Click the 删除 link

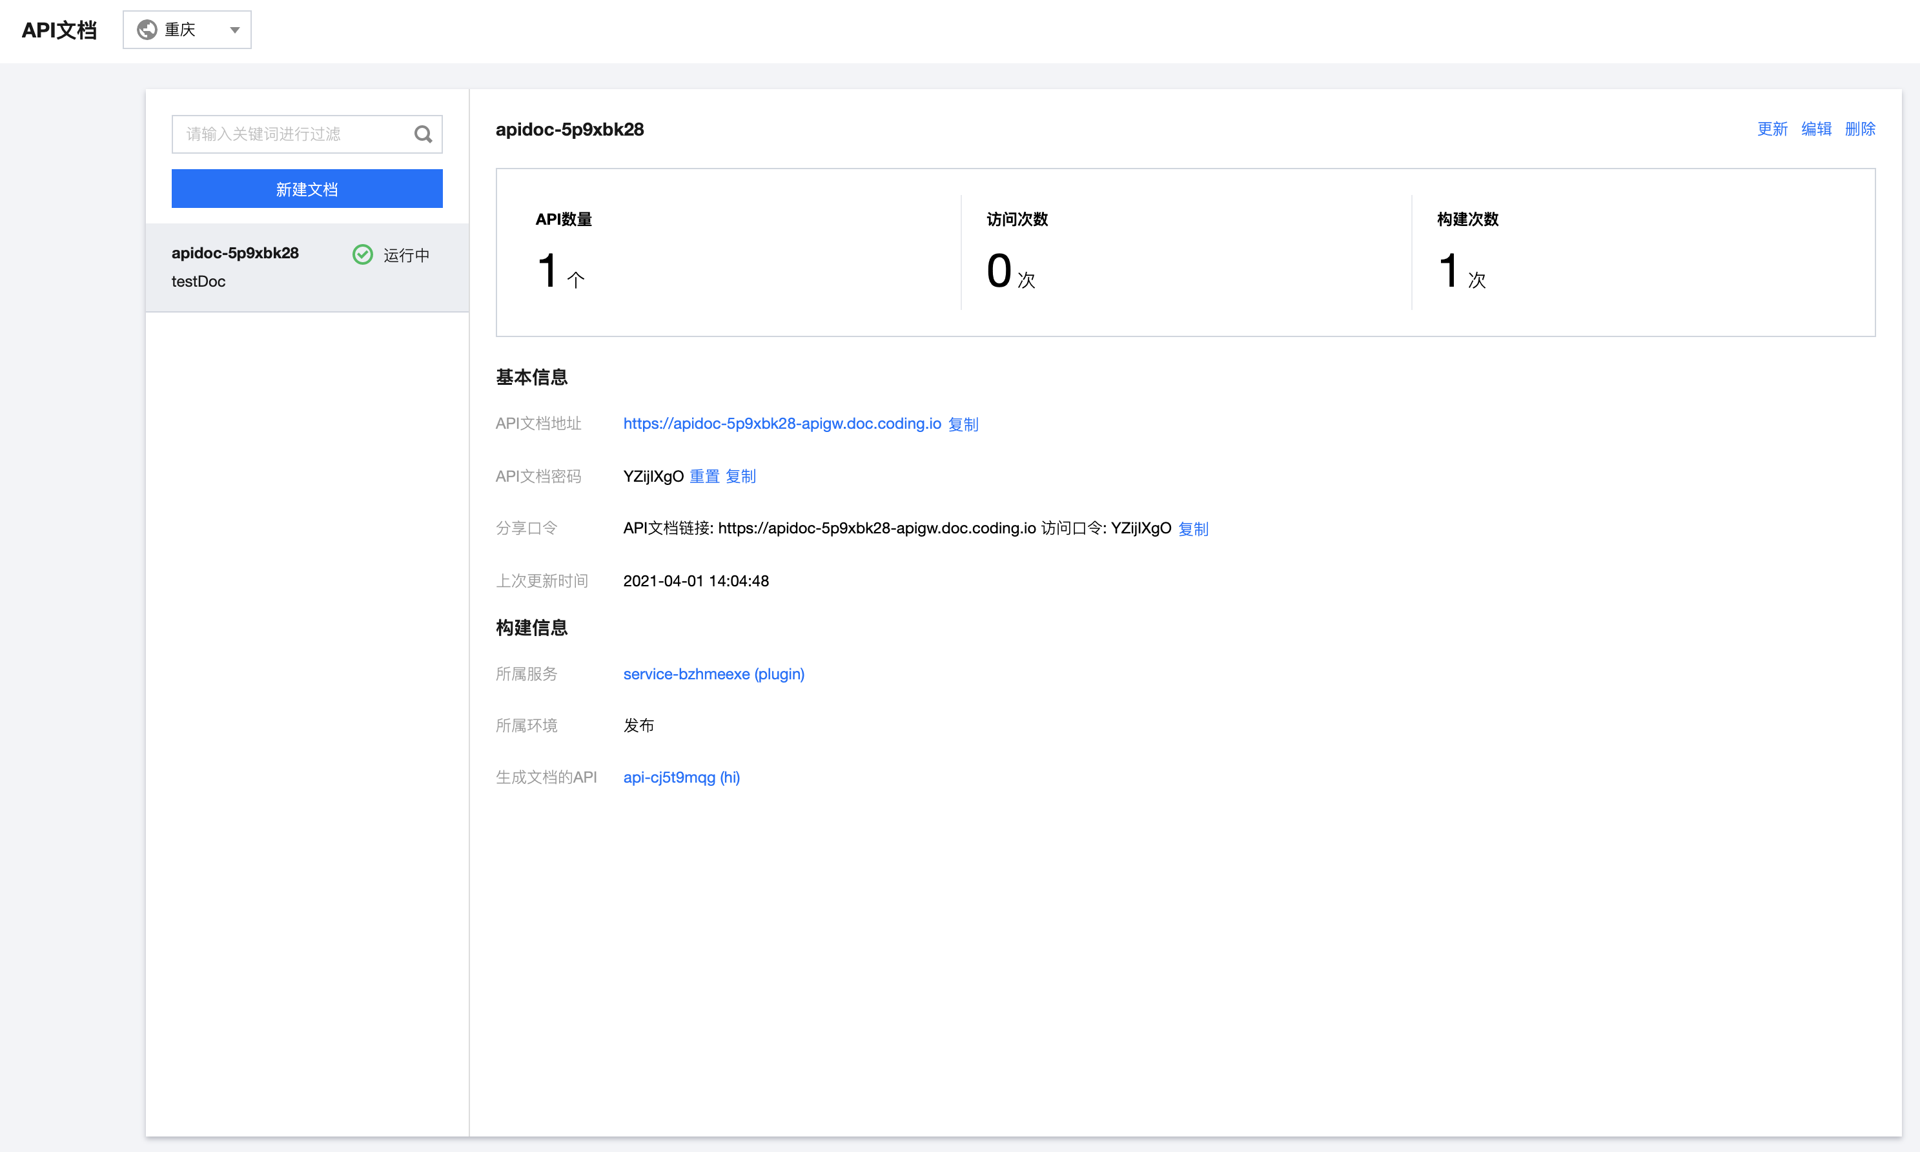[1860, 129]
